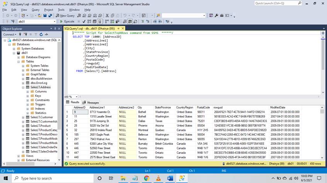Select SalesLT.Product table in tree
This screenshot has width=327, height=183.
pyautogui.click(x=41, y=126)
